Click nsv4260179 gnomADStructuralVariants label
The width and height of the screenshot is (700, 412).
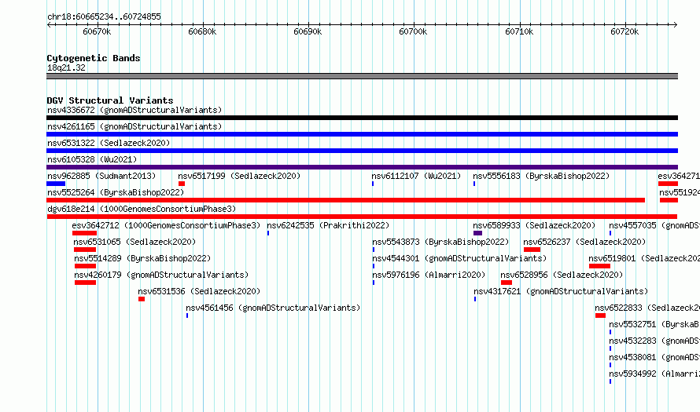(x=161, y=275)
